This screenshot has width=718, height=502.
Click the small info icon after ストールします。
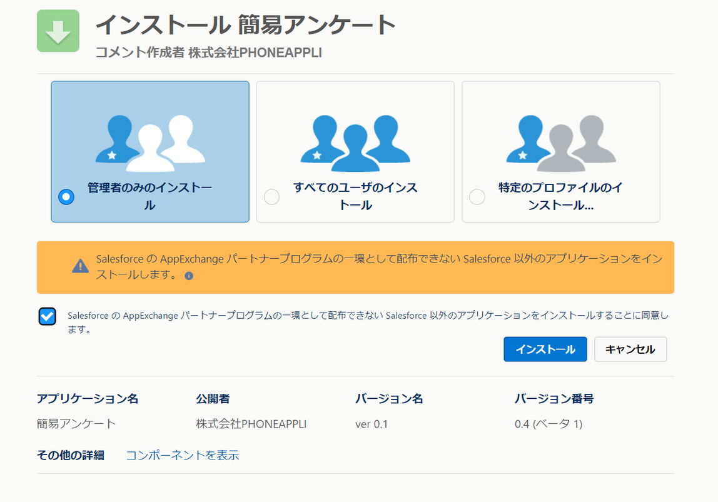pos(189,276)
